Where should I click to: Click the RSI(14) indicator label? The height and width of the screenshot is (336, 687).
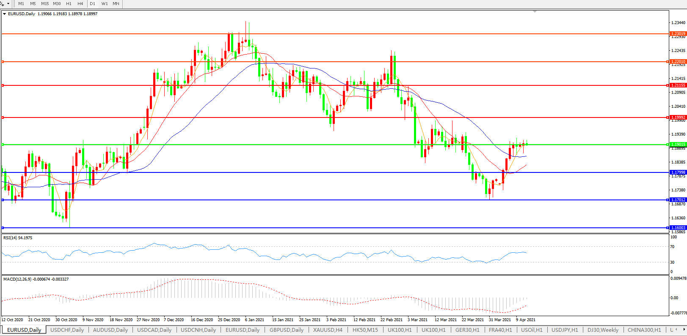(x=17, y=238)
